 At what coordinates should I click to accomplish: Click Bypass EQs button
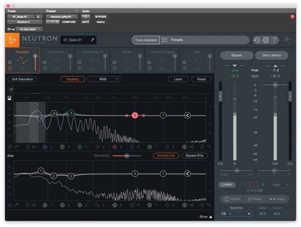(x=195, y=156)
